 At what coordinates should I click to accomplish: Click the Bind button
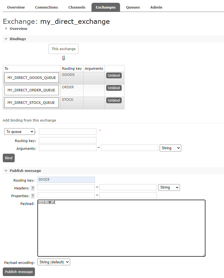pyautogui.click(x=9, y=158)
